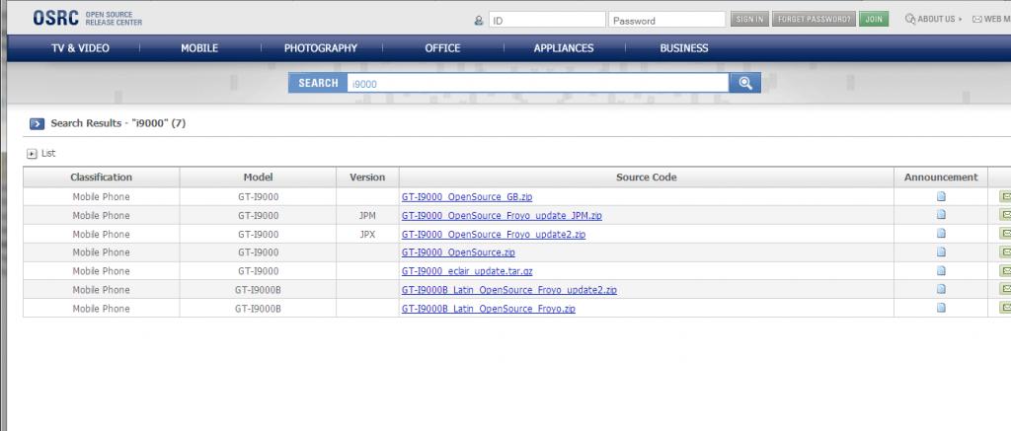Click the OSRC Open Source Release Center logo

88,18
